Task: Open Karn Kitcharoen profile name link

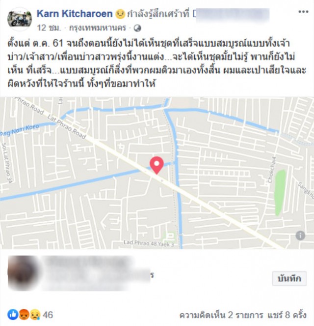Action: click(x=75, y=14)
